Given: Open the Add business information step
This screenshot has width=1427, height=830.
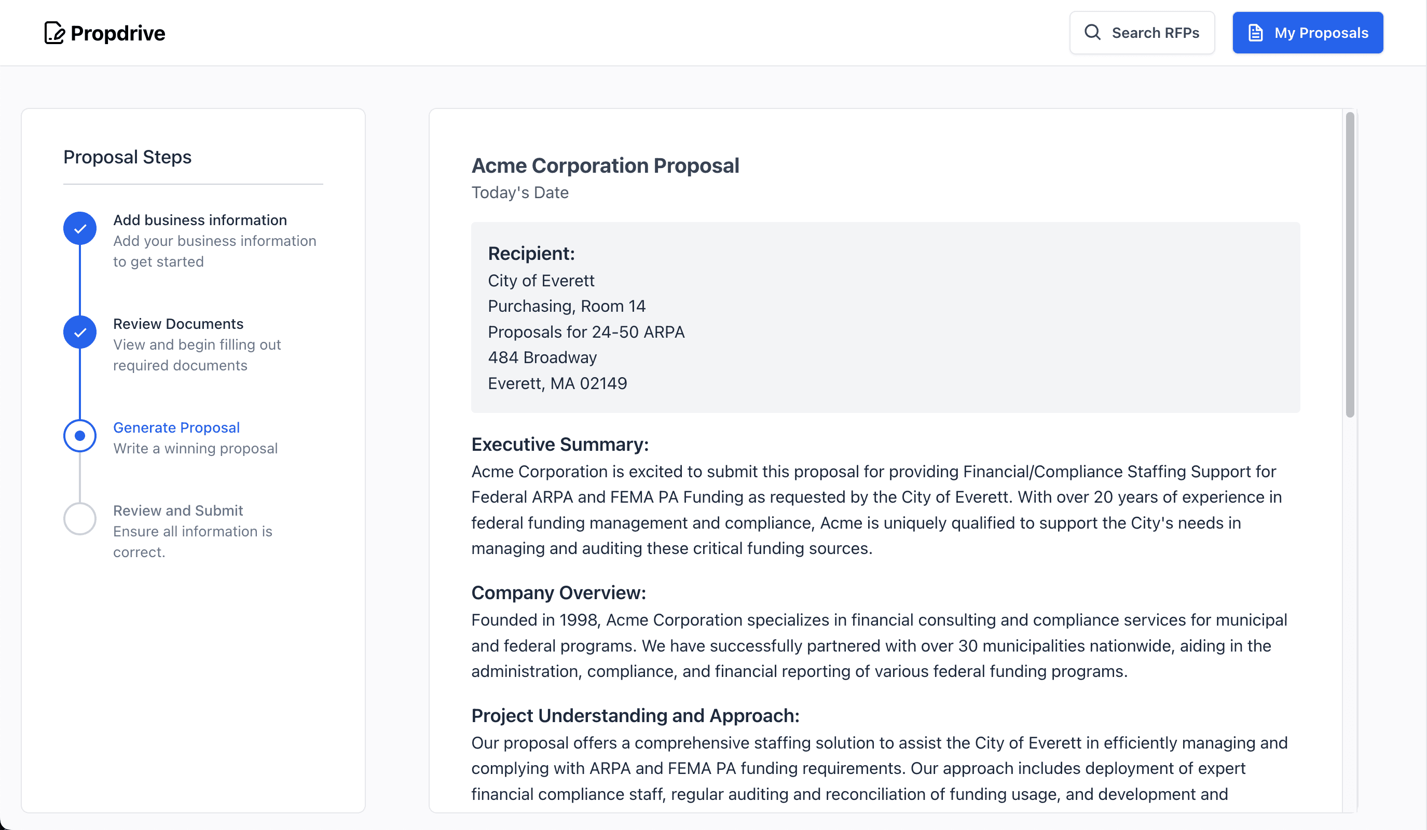Looking at the screenshot, I should [200, 220].
